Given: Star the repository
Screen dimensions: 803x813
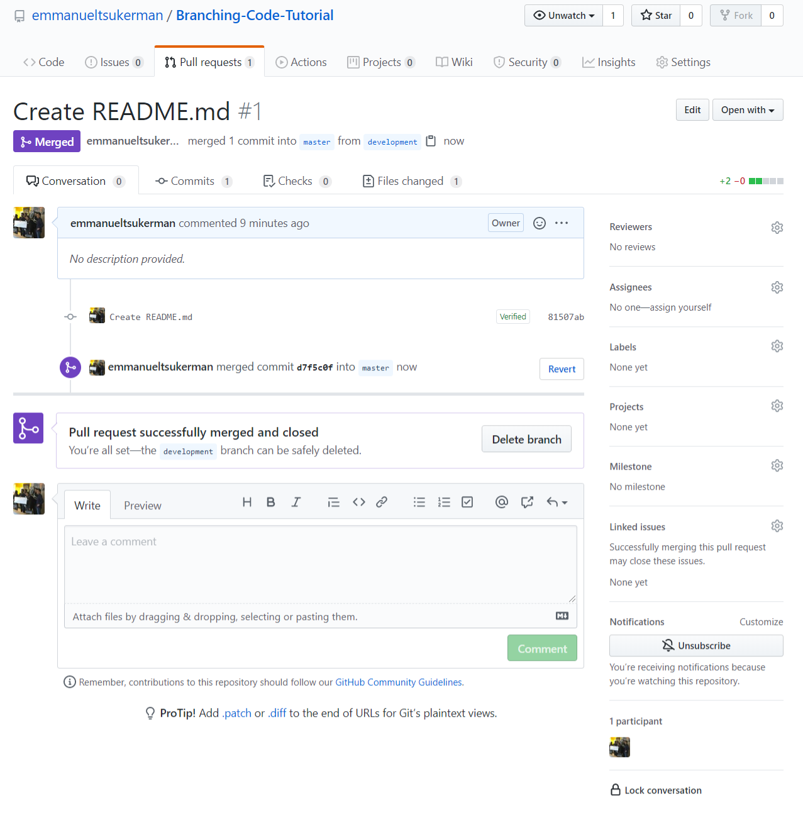Looking at the screenshot, I should pos(656,16).
